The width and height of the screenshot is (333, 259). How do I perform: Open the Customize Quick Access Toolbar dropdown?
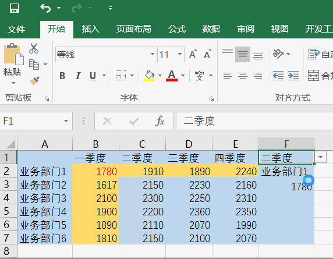coord(110,8)
